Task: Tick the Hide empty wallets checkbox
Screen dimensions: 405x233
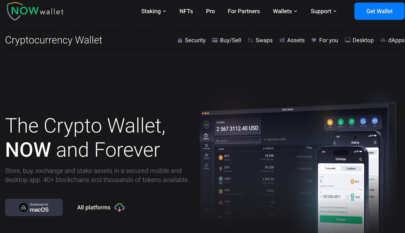Action: (265, 140)
